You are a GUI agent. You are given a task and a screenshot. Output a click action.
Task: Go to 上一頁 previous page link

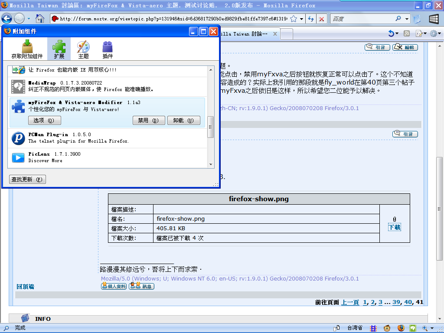point(350,302)
